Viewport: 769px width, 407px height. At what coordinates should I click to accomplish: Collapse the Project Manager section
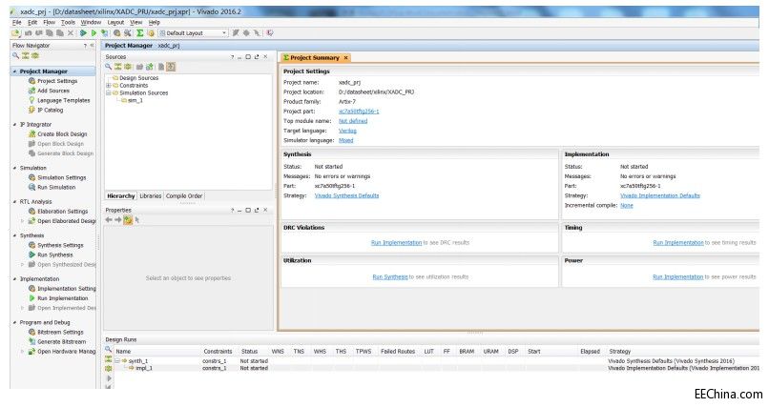coord(14,71)
